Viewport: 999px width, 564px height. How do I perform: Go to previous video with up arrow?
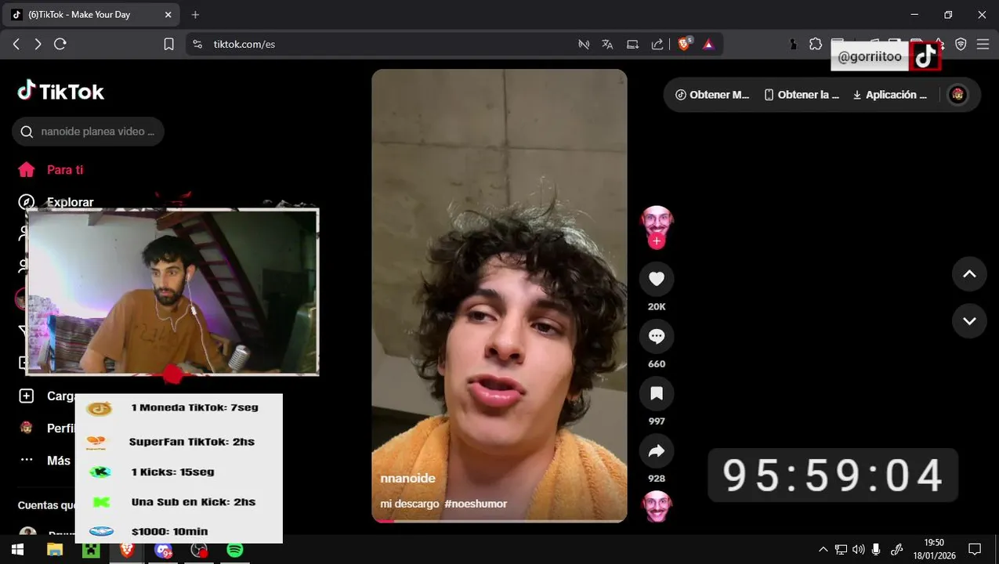[969, 274]
